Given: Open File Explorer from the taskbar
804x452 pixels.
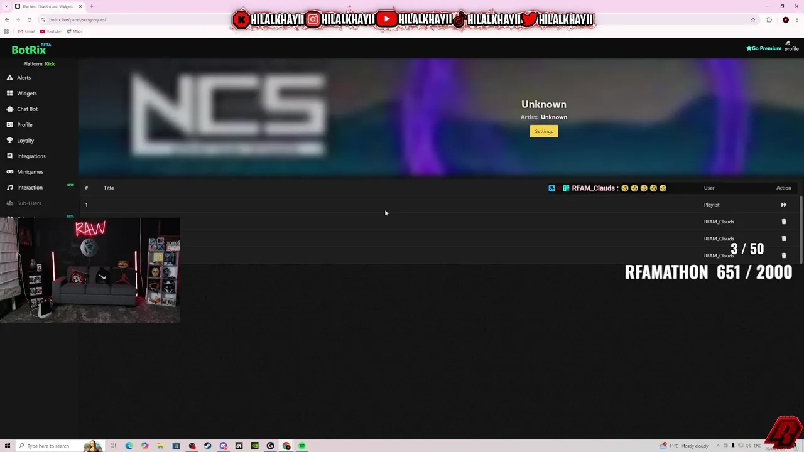Looking at the screenshot, I should [160, 446].
